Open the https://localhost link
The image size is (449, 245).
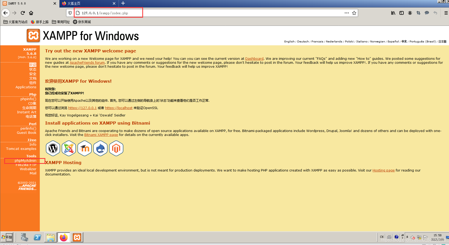click(119, 108)
